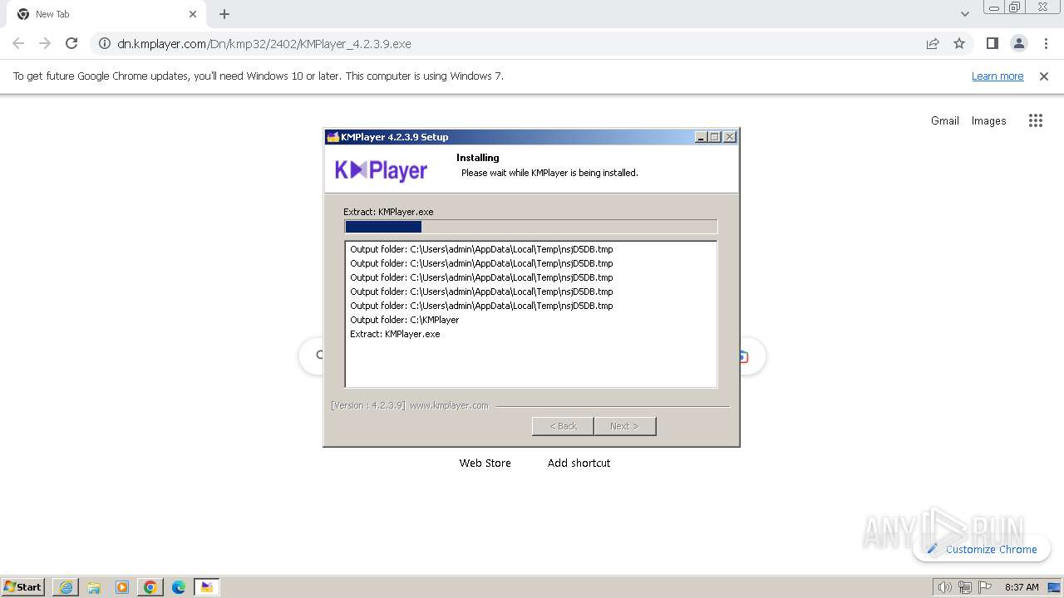Open Google apps grid
The height and width of the screenshot is (598, 1064).
coord(1035,120)
